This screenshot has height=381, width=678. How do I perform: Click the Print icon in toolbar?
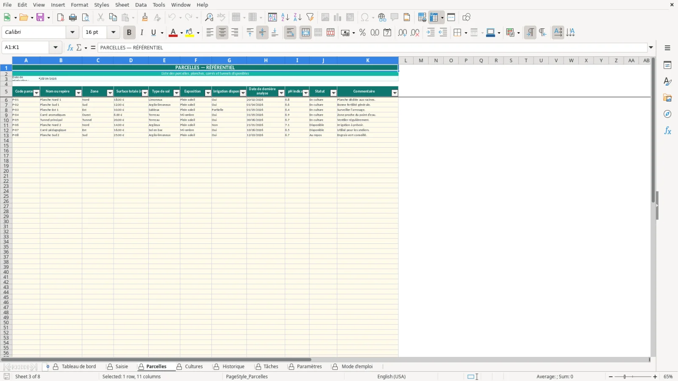click(x=73, y=17)
